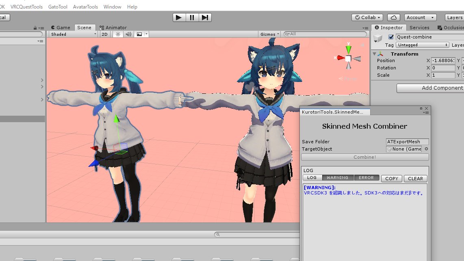Edit the Save Folder ATExportMesh field
Screen dimensions: 464x261
click(407, 142)
